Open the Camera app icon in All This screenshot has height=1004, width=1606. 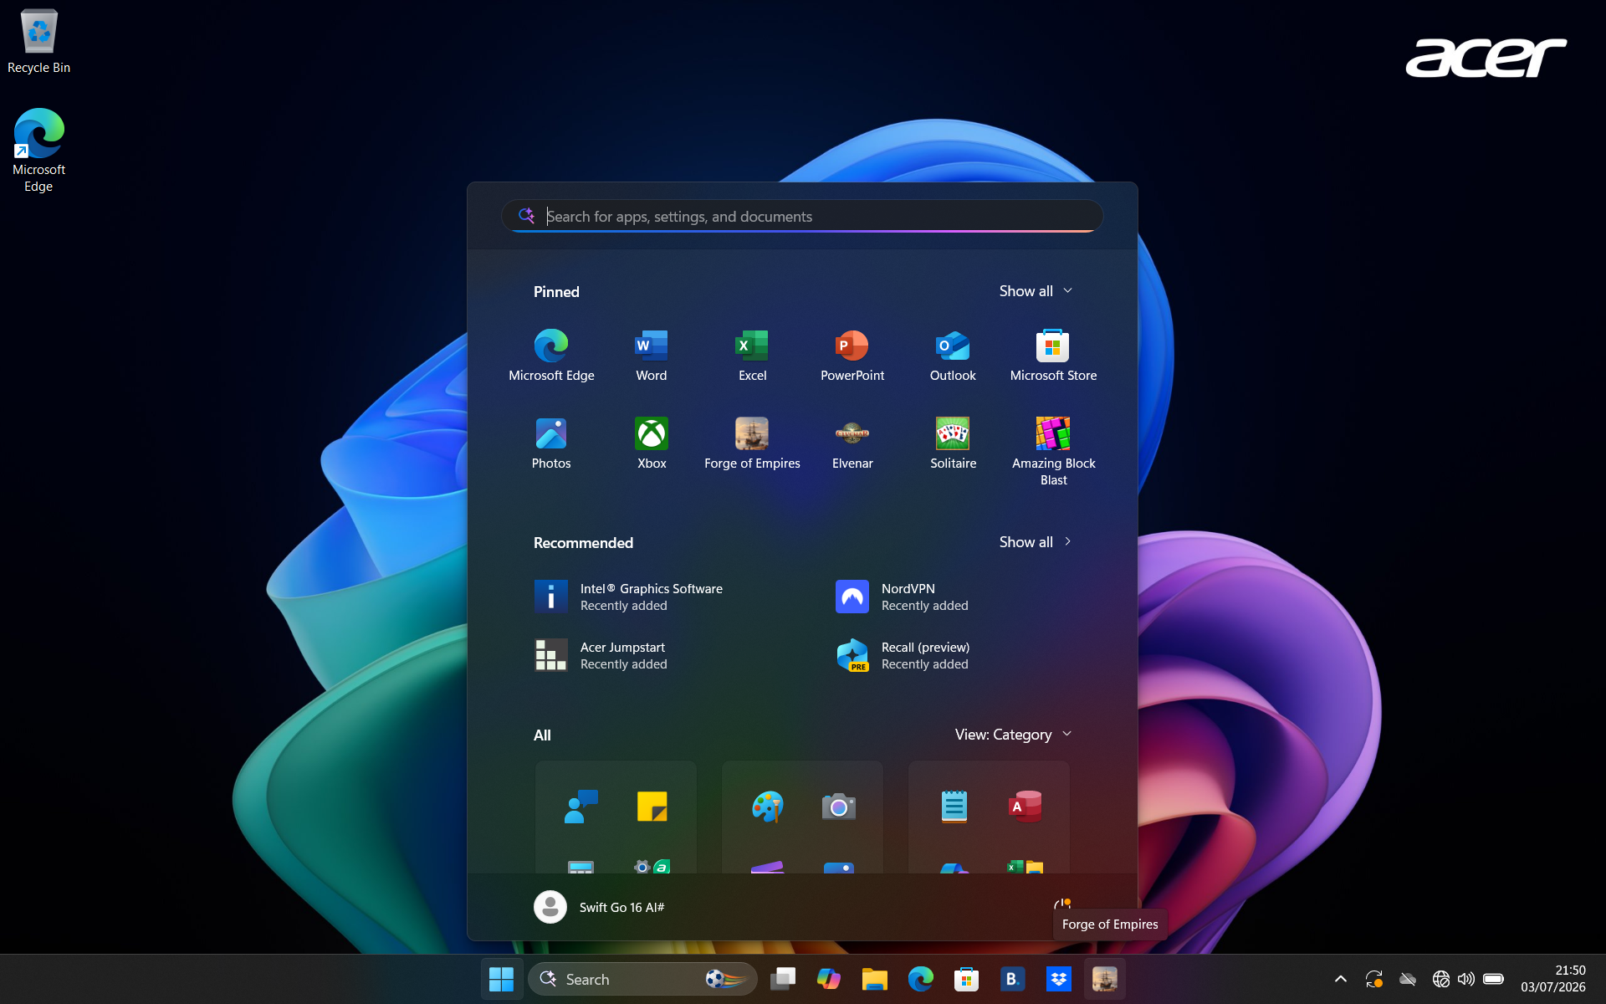tap(838, 807)
